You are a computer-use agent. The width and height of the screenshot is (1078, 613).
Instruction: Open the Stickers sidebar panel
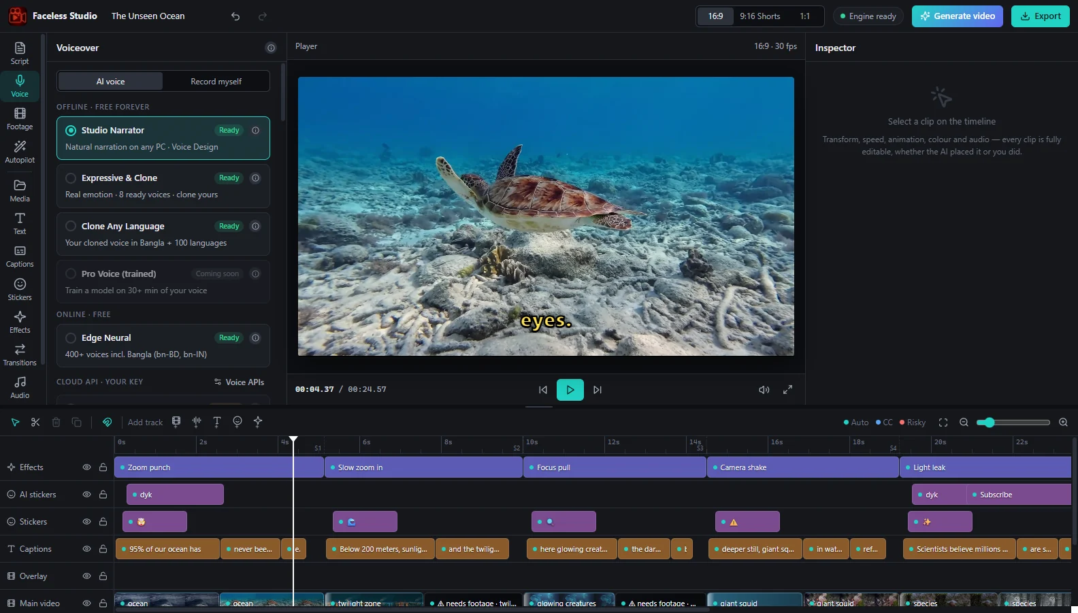20,289
